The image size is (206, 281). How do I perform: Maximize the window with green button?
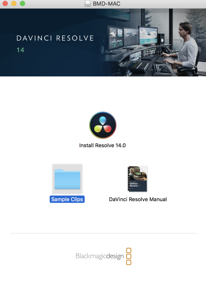point(23,3)
